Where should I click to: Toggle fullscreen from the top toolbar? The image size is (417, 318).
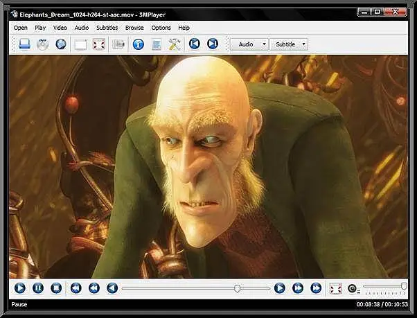(x=99, y=44)
